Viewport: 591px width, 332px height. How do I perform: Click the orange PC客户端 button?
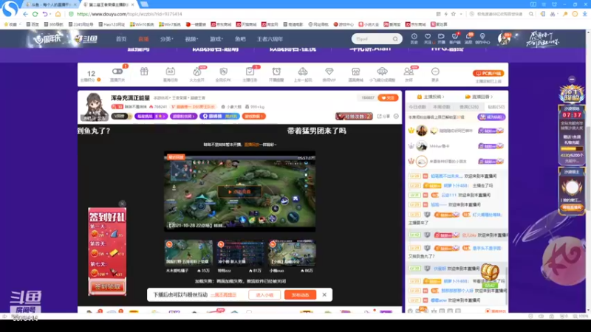click(x=488, y=73)
